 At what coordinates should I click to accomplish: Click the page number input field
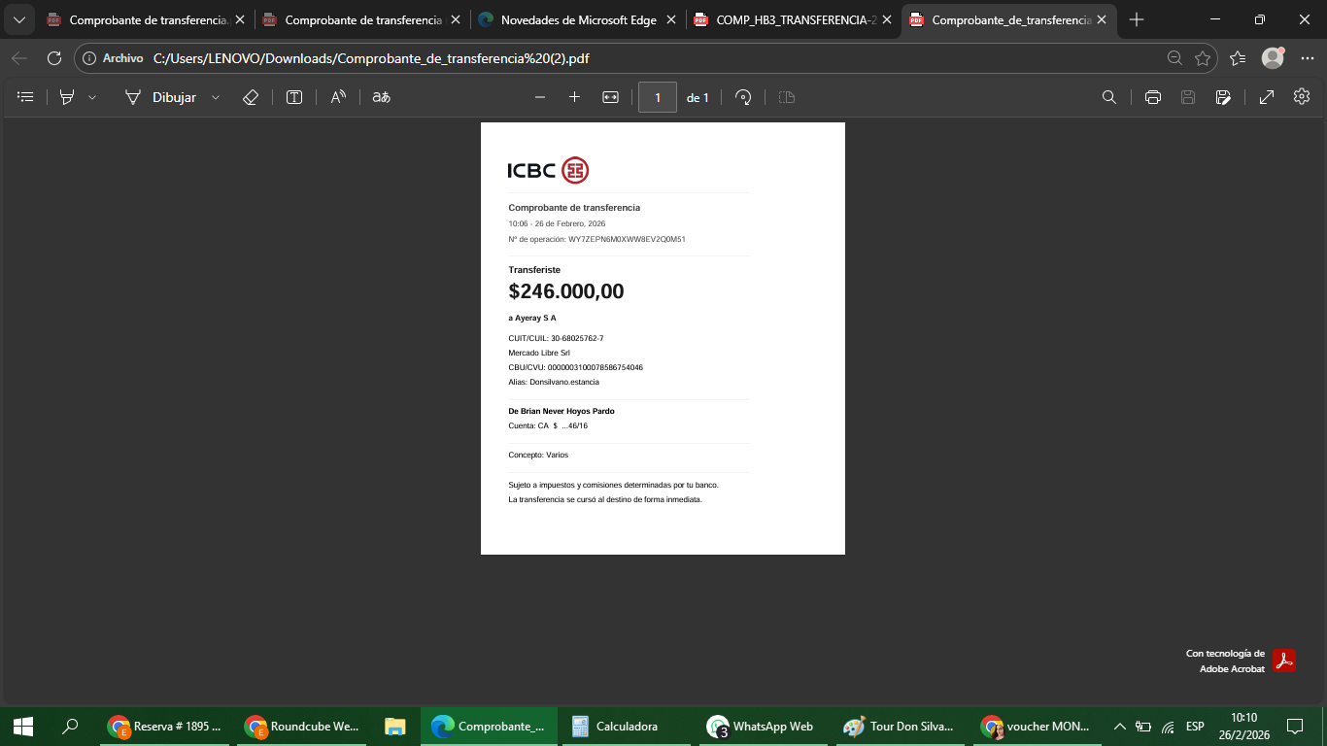click(658, 97)
